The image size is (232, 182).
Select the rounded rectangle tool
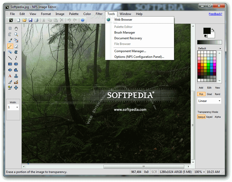16,64
